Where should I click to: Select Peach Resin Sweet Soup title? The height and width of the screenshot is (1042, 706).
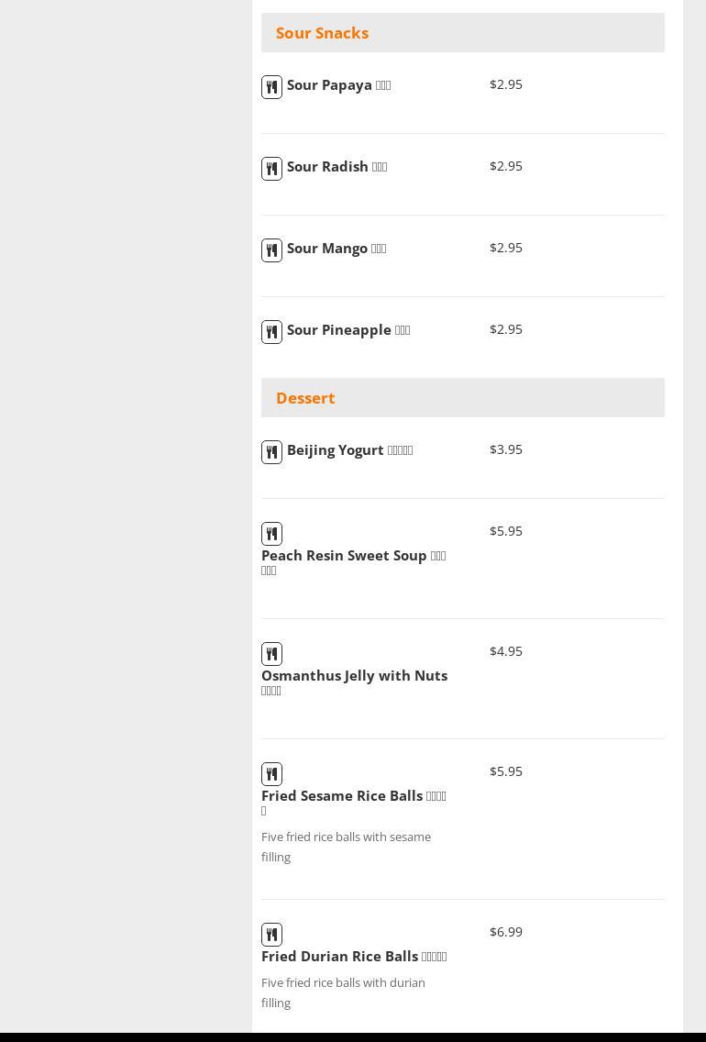(x=344, y=556)
